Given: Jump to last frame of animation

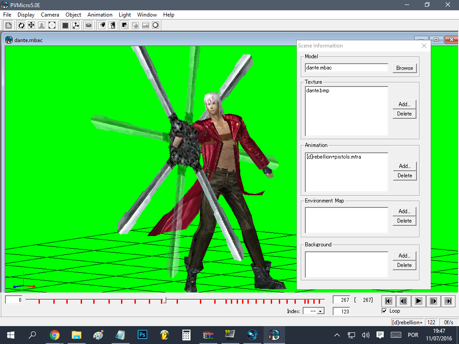Looking at the screenshot, I should point(448,301).
